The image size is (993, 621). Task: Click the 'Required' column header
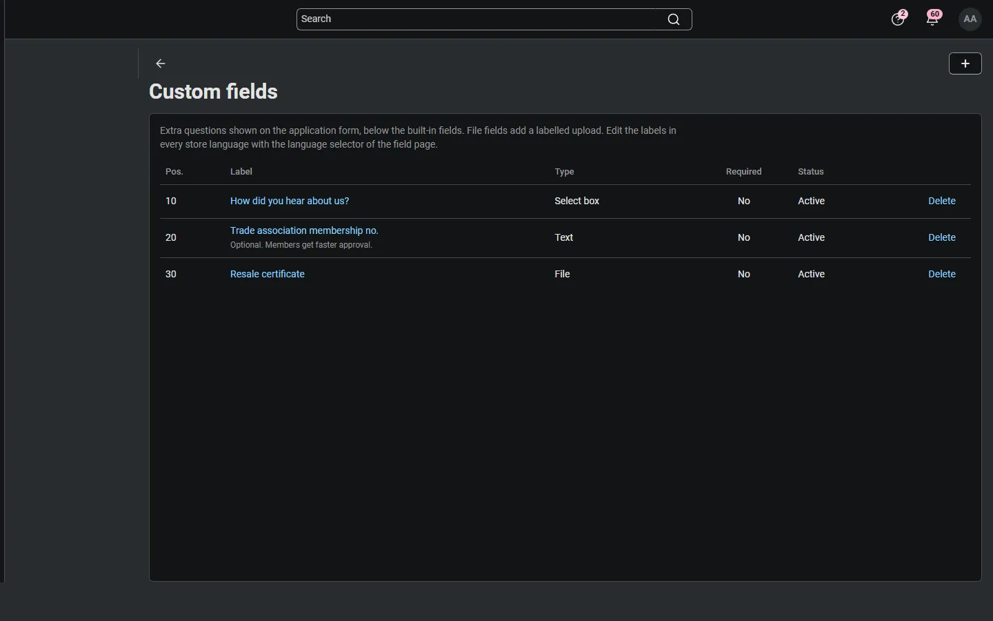pos(744,172)
